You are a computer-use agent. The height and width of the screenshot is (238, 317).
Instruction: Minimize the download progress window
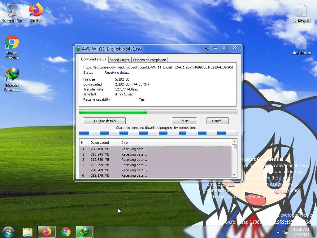[x=215, y=48]
